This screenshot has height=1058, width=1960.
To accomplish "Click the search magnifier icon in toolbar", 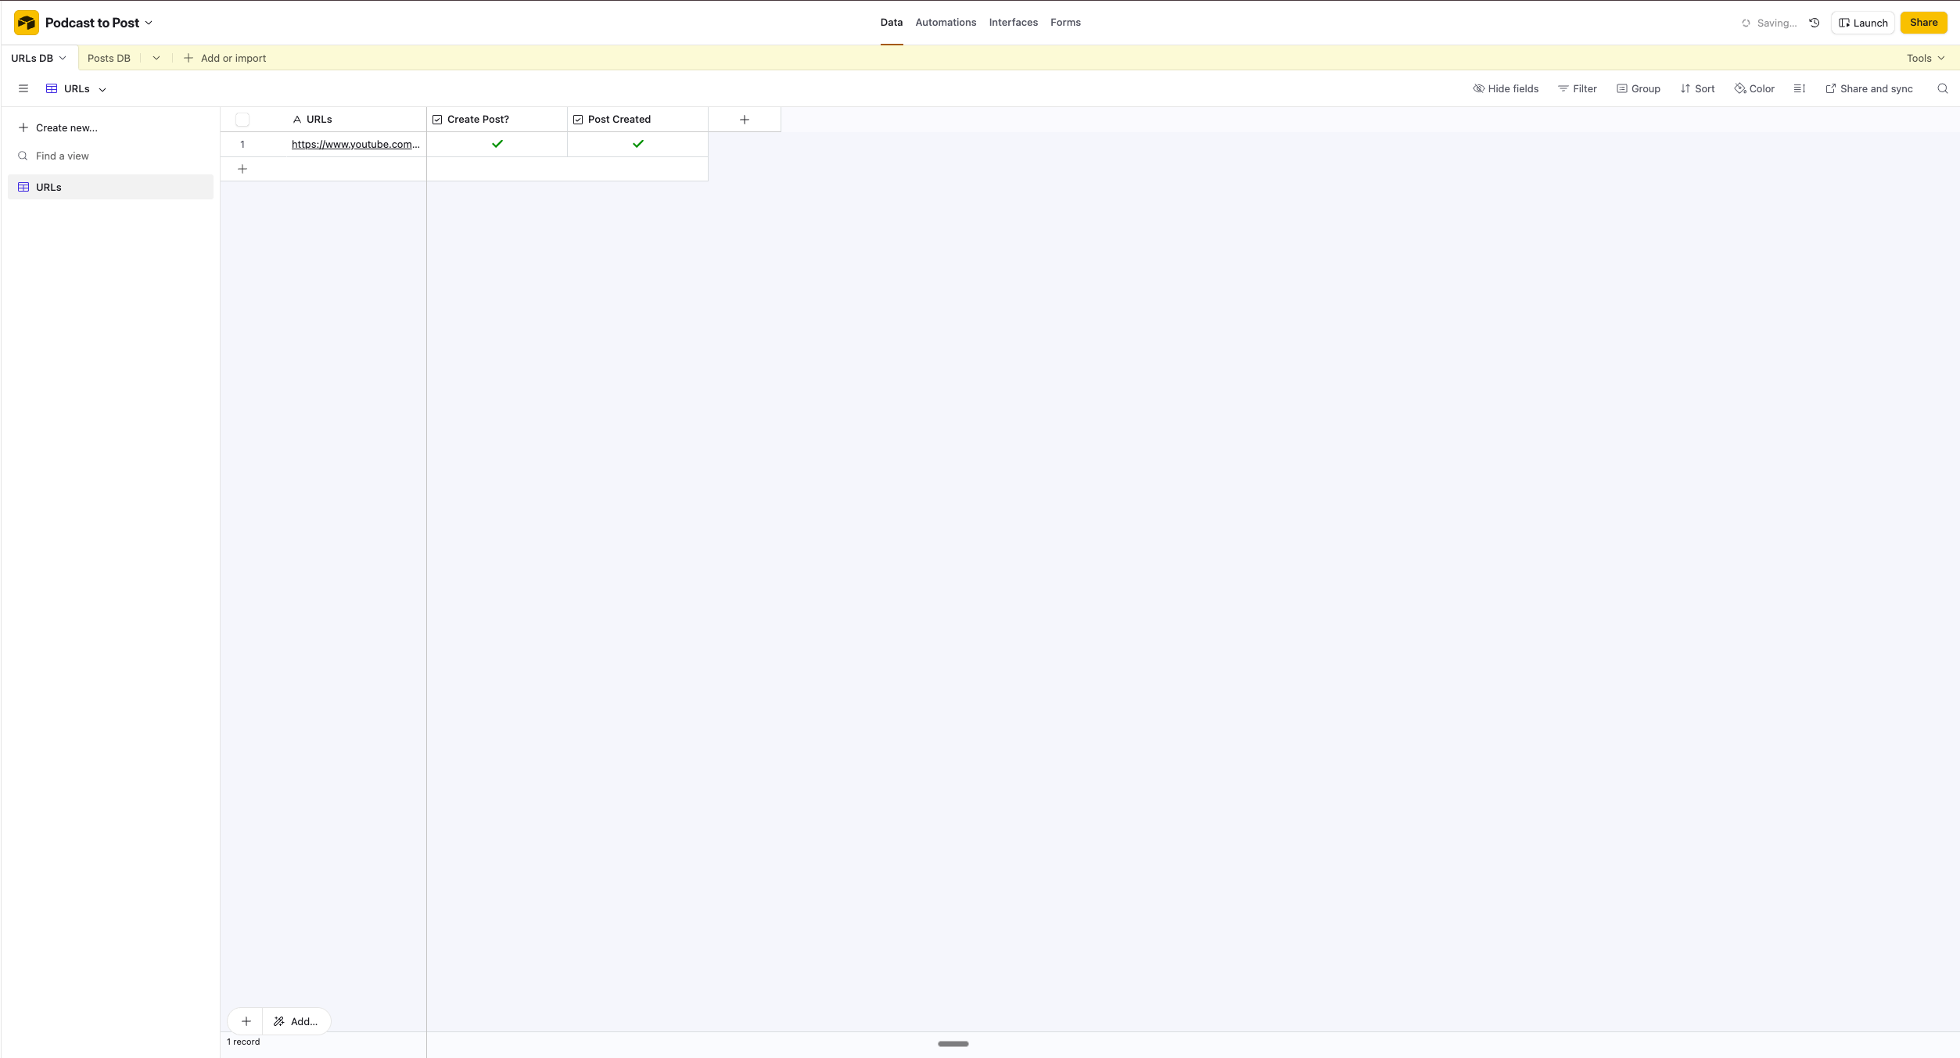I will pyautogui.click(x=1942, y=88).
